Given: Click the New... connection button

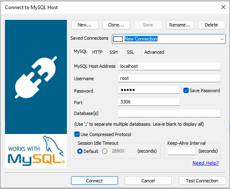Looking at the screenshot, I should click(x=85, y=25).
